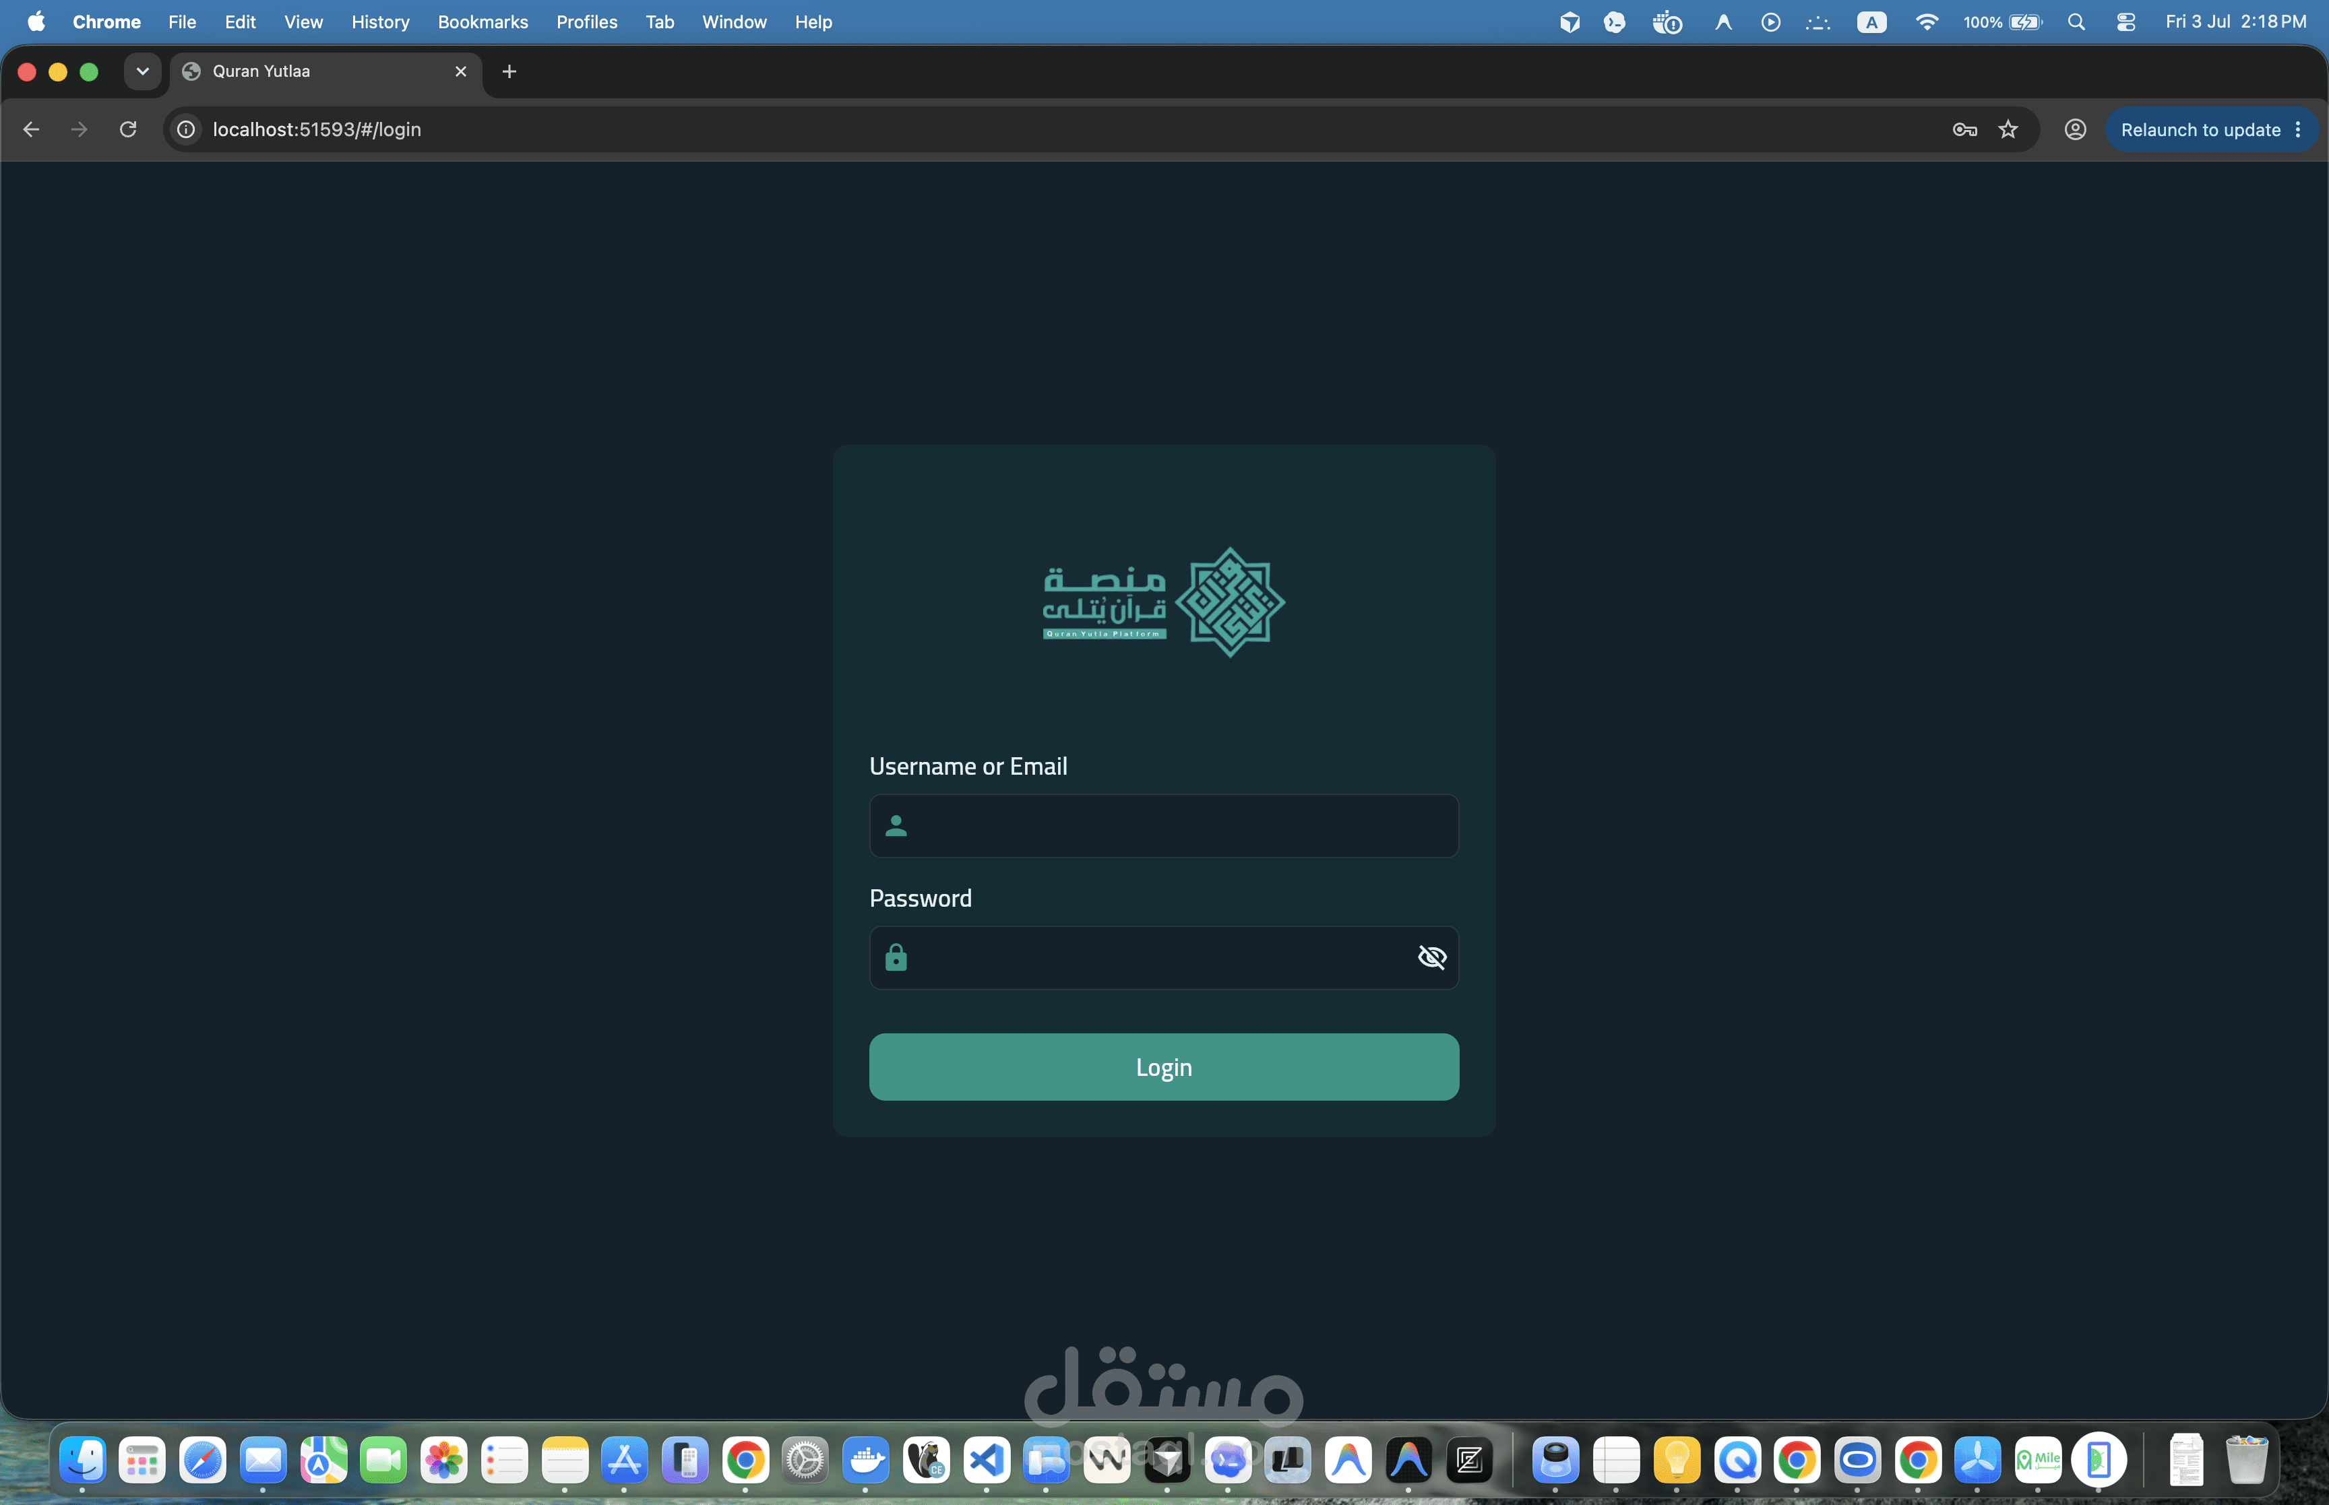
Task: Open App Store from the dock
Action: (x=625, y=1460)
